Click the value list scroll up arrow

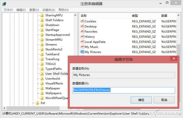point(178,15)
